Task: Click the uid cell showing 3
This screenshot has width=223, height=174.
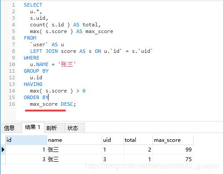Action: [113, 159]
